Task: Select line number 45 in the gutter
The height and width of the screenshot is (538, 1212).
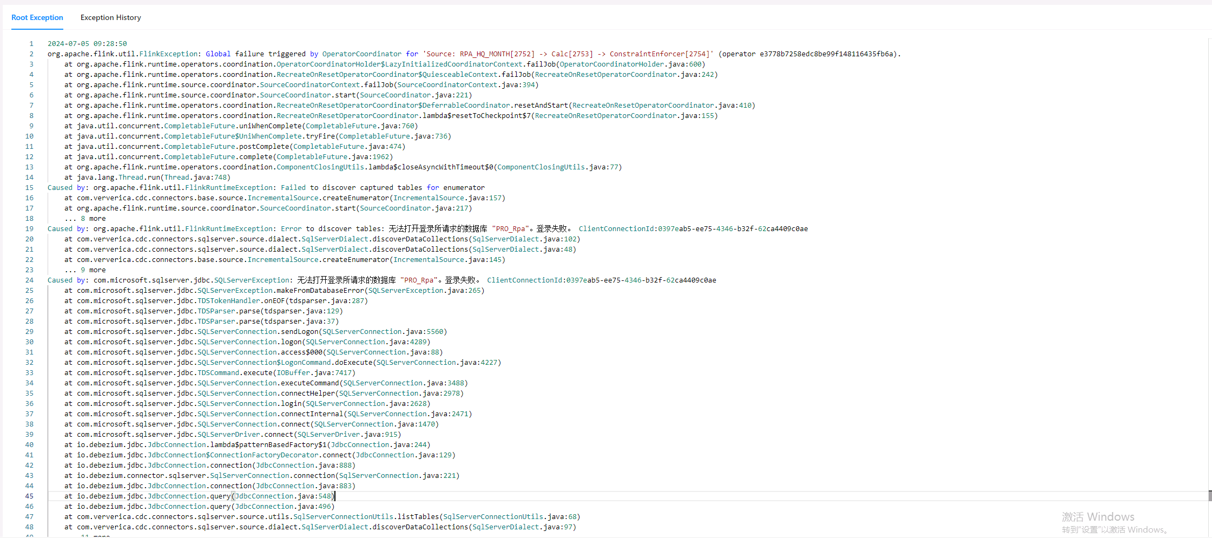Action: (29, 496)
